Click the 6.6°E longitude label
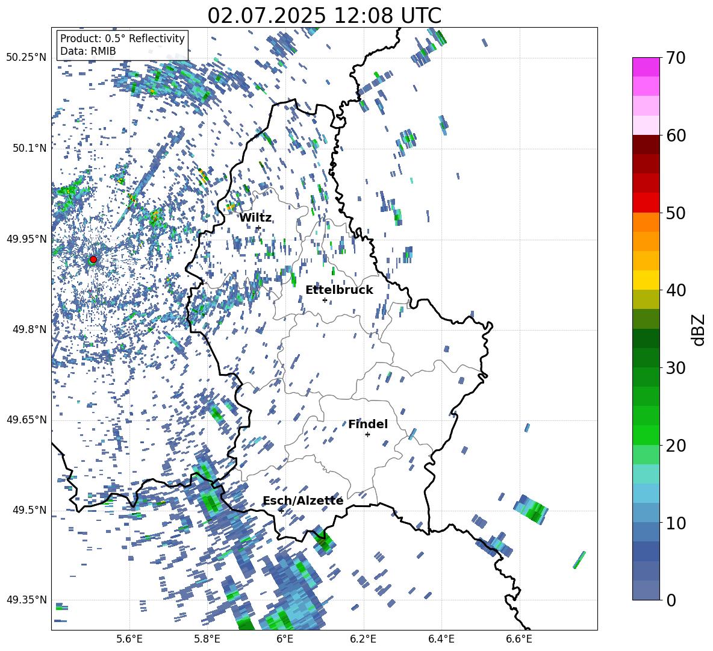The height and width of the screenshot is (651, 713). [519, 640]
